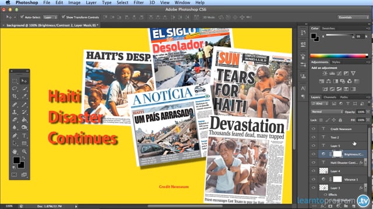This screenshot has width=373, height=209.
Task: Select the Path Selection tool
Action: click(x=15, y=143)
